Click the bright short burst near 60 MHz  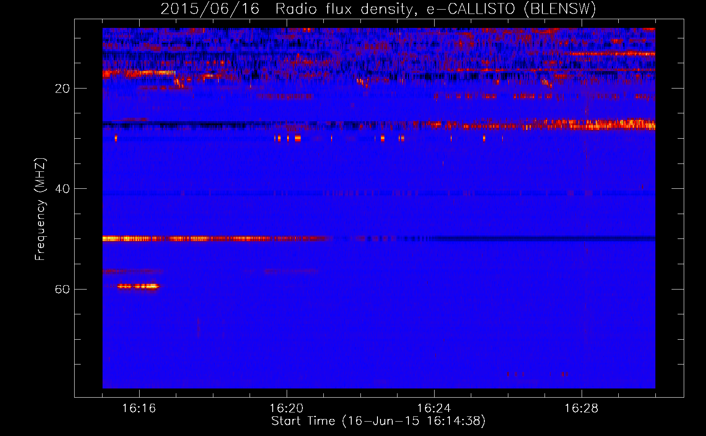point(138,286)
